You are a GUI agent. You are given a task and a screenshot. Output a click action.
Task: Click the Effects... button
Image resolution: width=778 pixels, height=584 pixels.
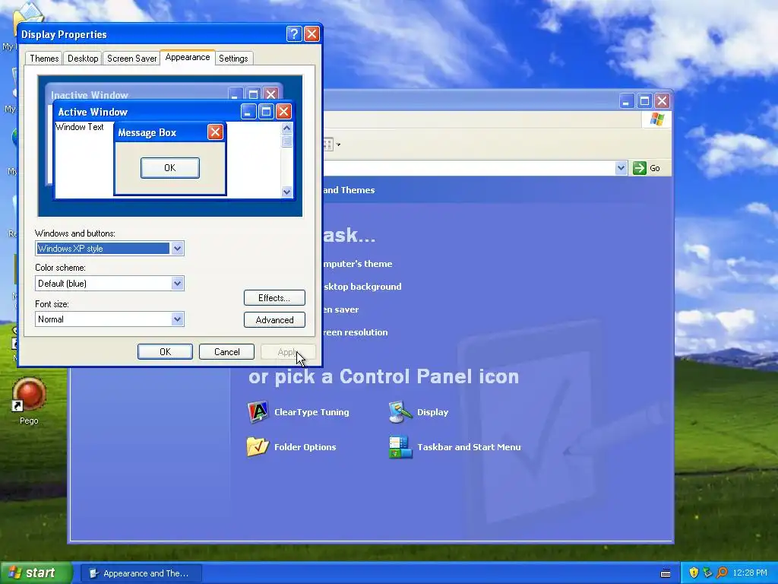click(274, 298)
